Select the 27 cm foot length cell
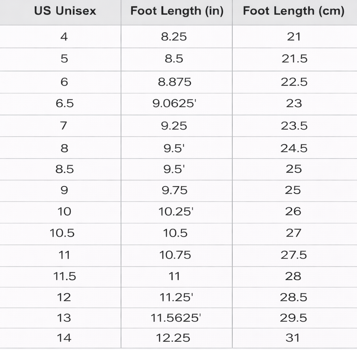This screenshot has height=350, width=357. [x=293, y=233]
